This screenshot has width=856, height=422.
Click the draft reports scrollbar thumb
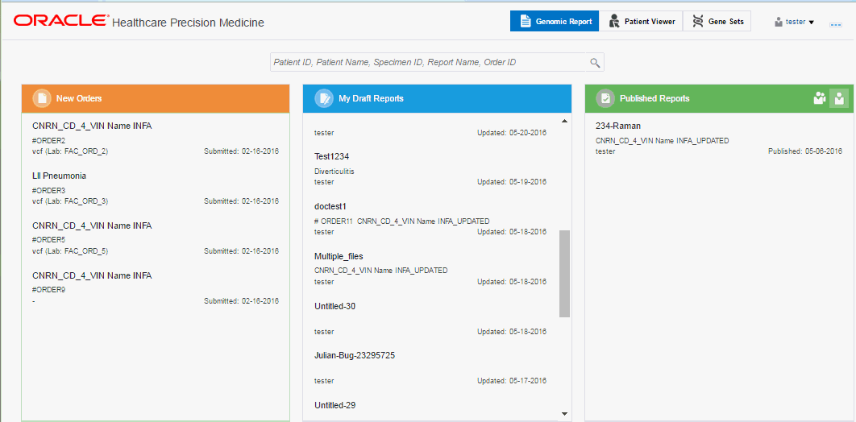click(564, 273)
